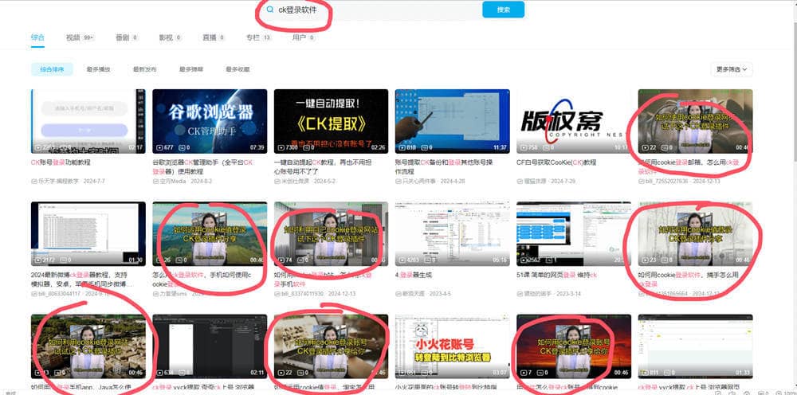The width and height of the screenshot is (797, 395).
Task: Open the title 51课 简单的网页登录 维持ck
Action: [556, 276]
